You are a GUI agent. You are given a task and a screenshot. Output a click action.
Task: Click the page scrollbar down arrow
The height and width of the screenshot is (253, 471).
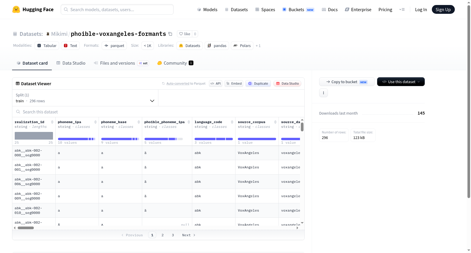[x=469, y=250]
